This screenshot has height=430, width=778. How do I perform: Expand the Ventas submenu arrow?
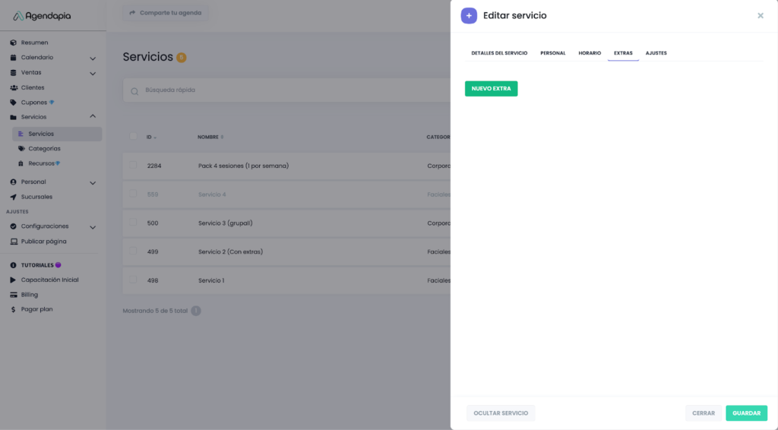point(93,73)
